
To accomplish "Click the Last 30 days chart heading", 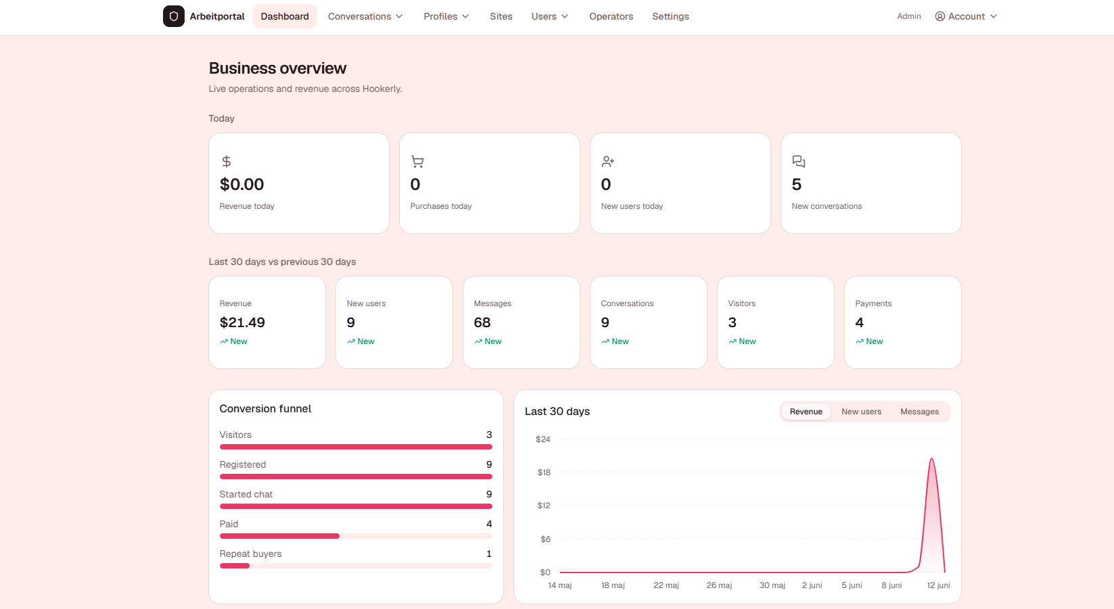I will [557, 412].
